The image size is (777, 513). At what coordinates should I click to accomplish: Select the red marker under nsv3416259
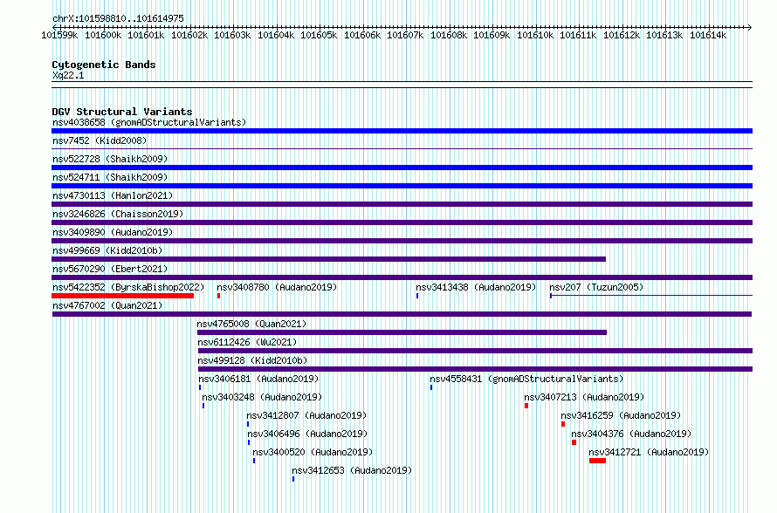(x=563, y=424)
